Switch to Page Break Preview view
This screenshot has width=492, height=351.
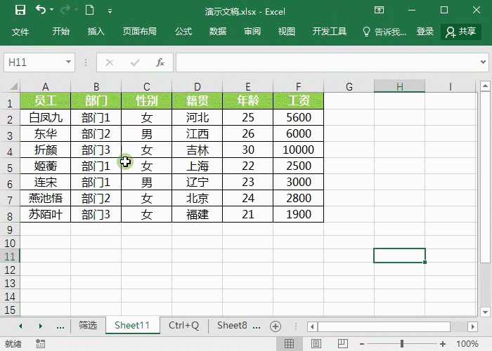coord(344,344)
